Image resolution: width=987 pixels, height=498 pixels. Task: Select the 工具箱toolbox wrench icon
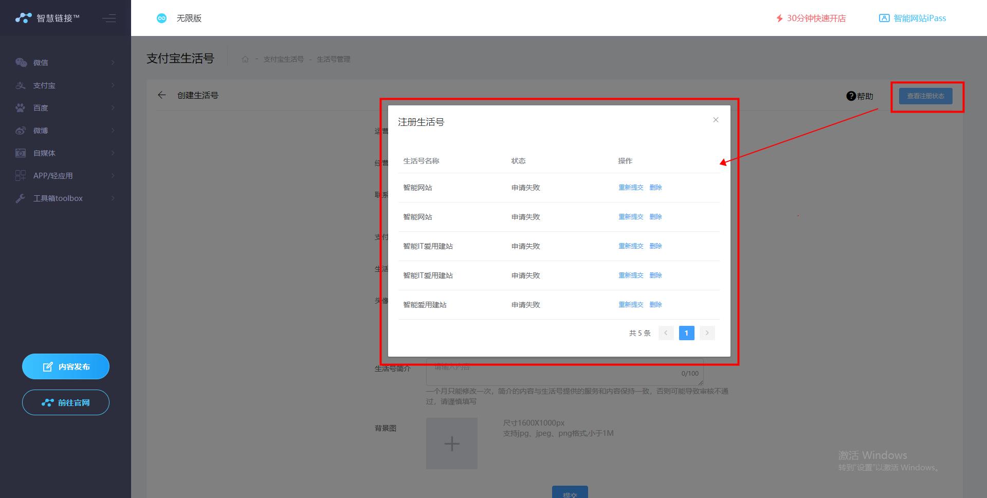[21, 198]
